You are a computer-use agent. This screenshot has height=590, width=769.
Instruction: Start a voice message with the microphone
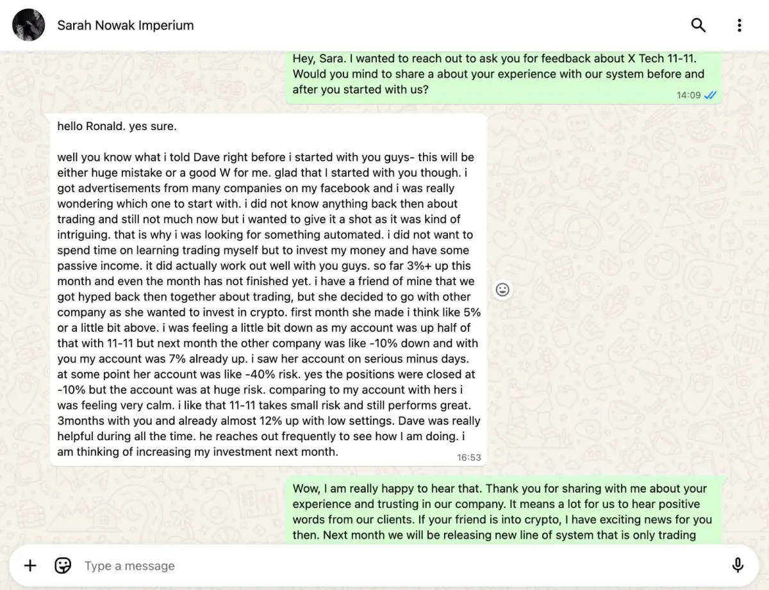pos(738,565)
